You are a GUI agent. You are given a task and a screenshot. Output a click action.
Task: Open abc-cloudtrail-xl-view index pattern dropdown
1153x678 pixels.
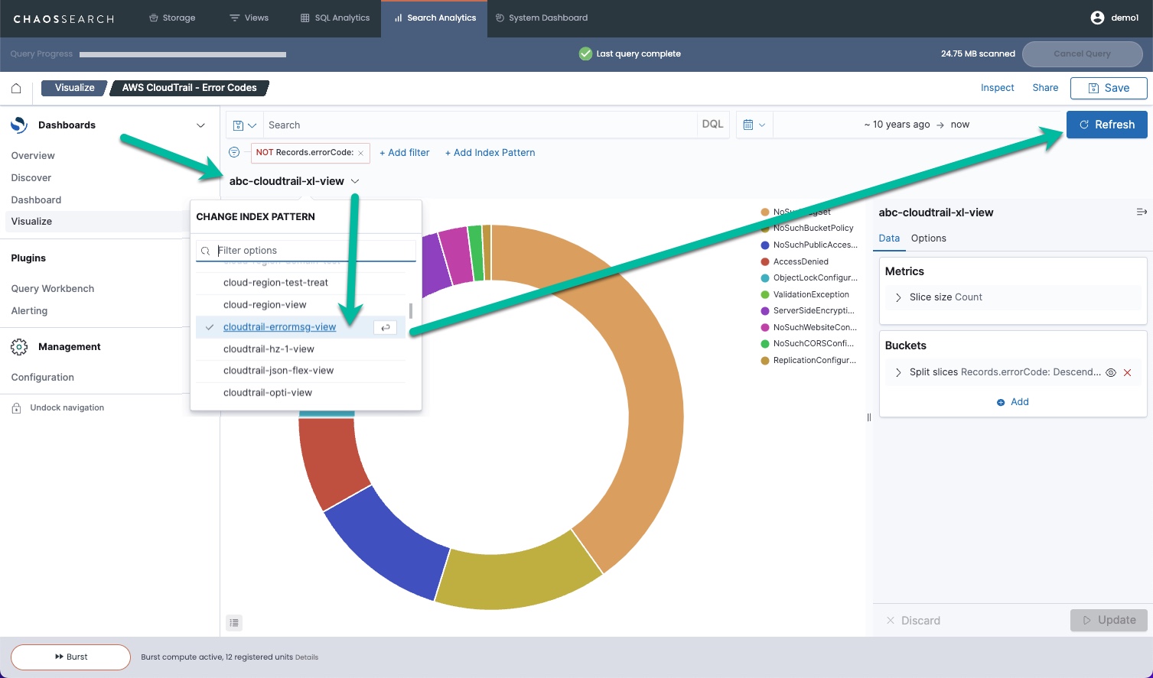click(294, 181)
